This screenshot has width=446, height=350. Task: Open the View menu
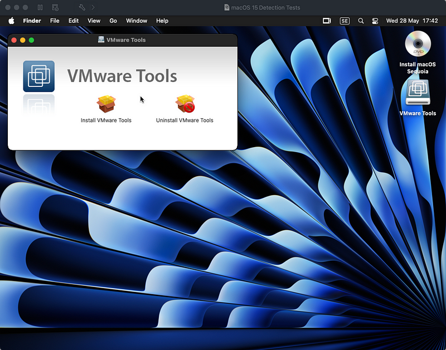[94, 21]
